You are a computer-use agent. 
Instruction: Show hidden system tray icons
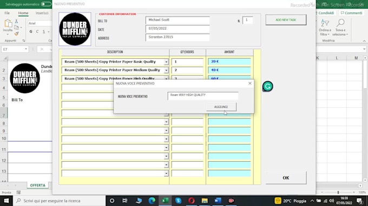click(x=312, y=201)
